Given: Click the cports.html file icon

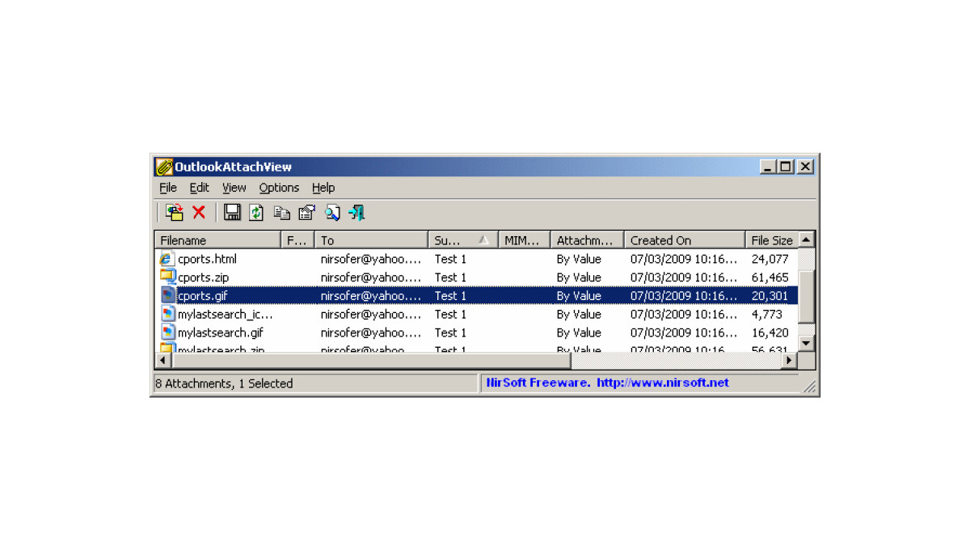Looking at the screenshot, I should pyautogui.click(x=167, y=259).
